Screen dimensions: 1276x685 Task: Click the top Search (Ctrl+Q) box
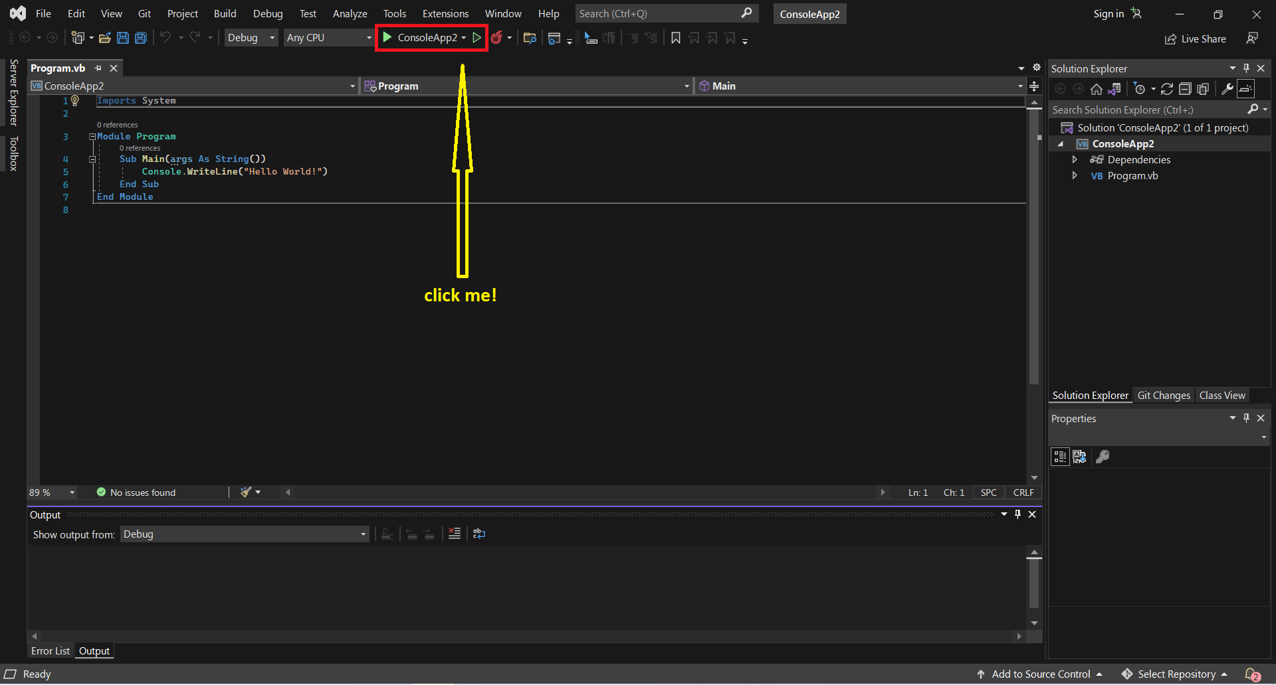[x=666, y=13]
